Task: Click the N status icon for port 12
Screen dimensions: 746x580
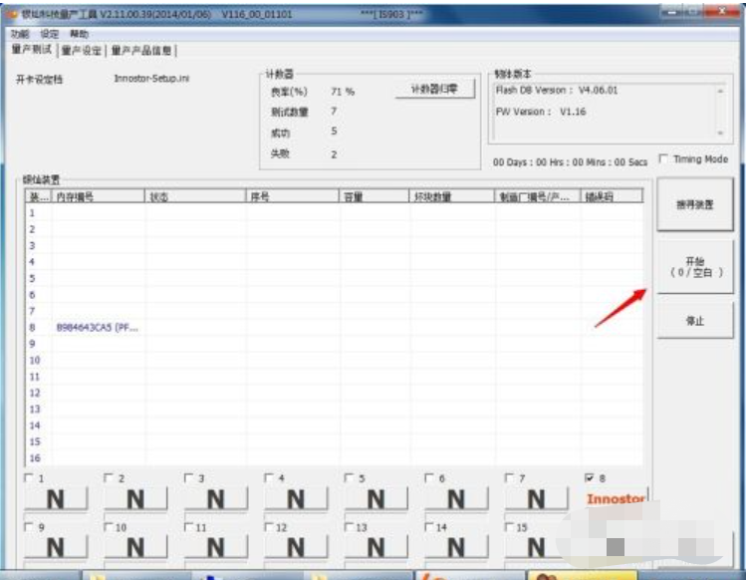Action: 296,548
